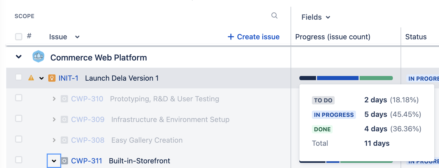Open the INIT-1 issue link
Viewport: 439px width, 168px height.
(68, 78)
